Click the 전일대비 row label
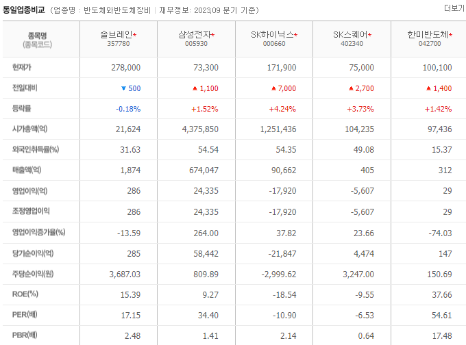This screenshot has width=466, height=345. [x=25, y=88]
